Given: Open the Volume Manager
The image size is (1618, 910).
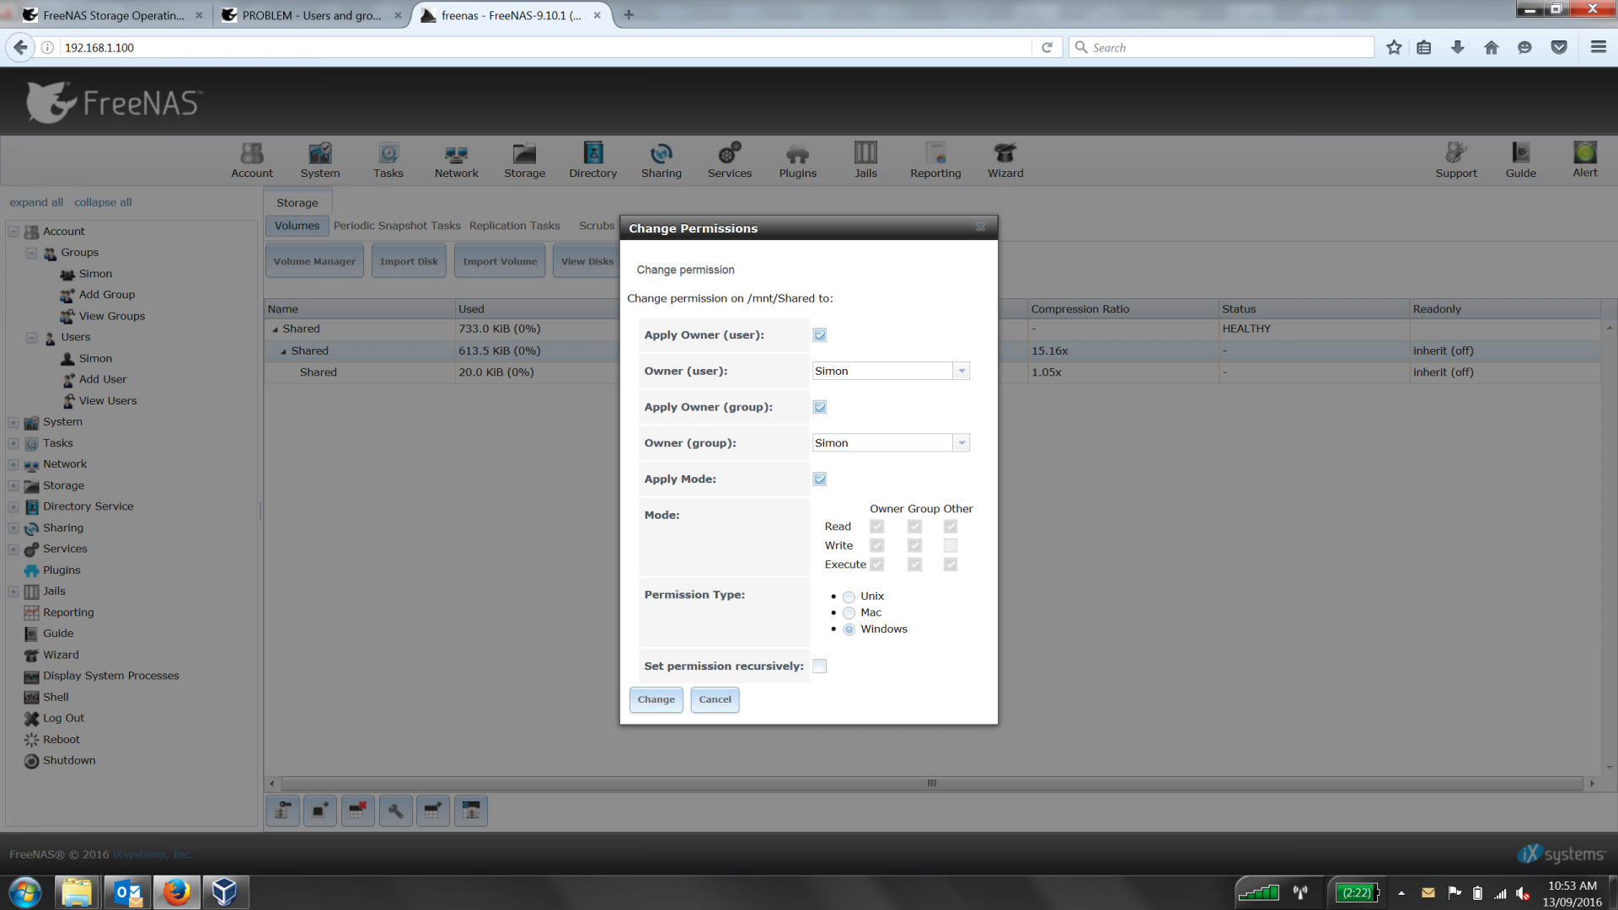Looking at the screenshot, I should tap(314, 261).
